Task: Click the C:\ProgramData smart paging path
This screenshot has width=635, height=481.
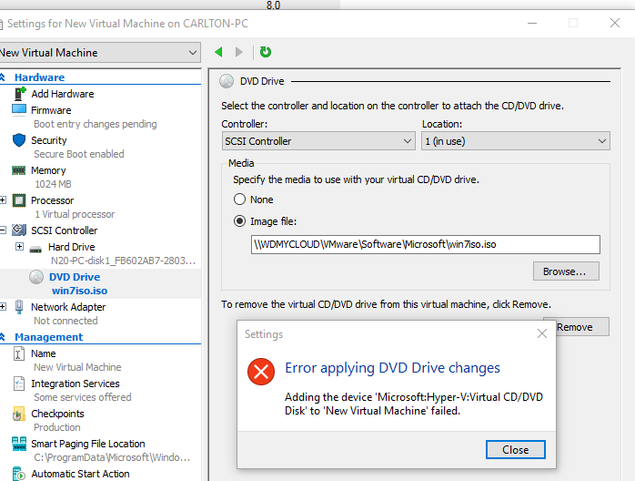Action: pyautogui.click(x=112, y=457)
